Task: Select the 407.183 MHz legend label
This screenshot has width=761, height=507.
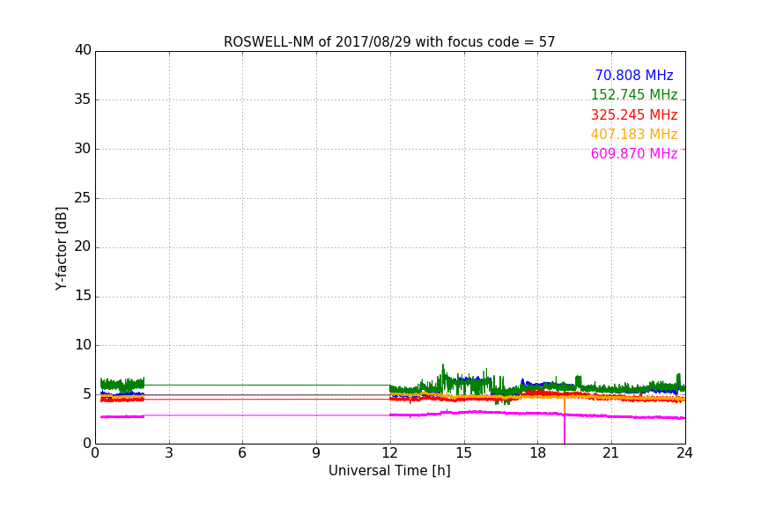Action: tap(634, 134)
